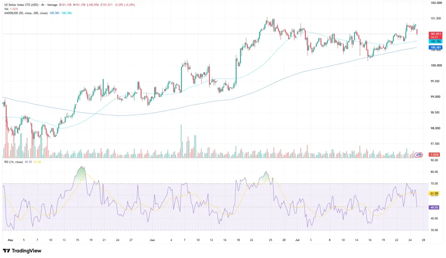Click the 12 date label on time axis
The height and width of the screenshot is (258, 446).
211,240
